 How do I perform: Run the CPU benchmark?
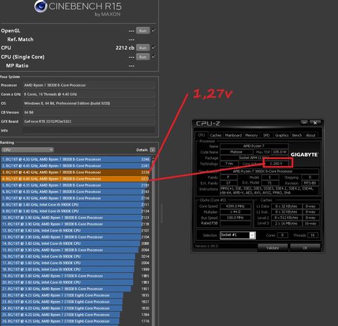pos(143,48)
